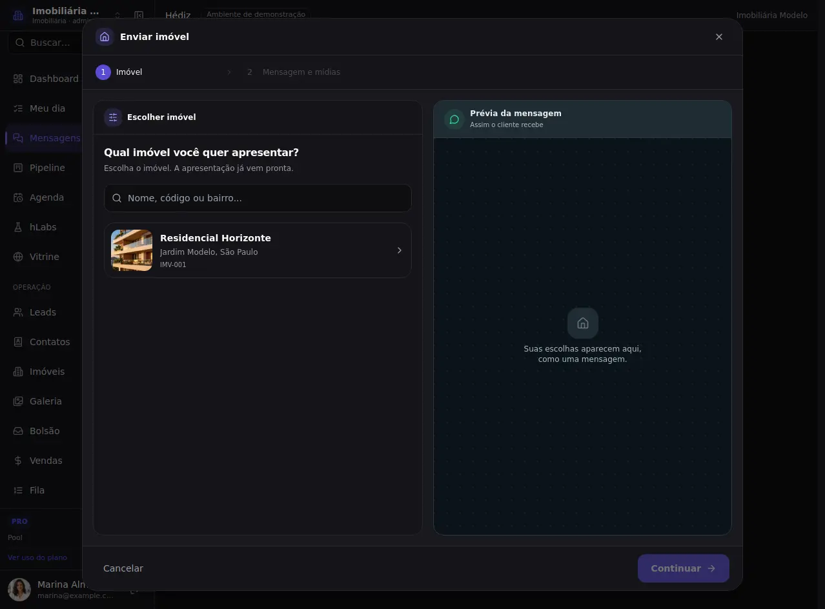825x609 pixels.
Task: Click the Continuar button
Action: [x=684, y=568]
